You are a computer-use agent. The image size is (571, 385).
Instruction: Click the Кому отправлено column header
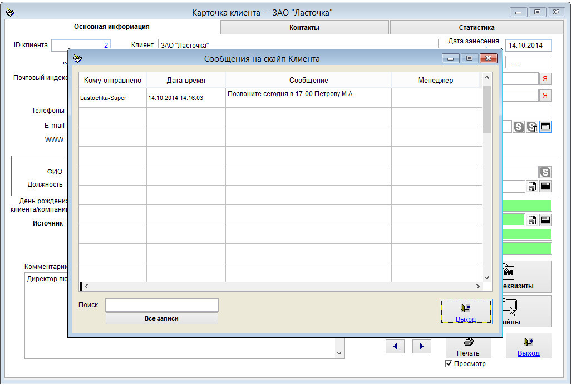tap(112, 81)
